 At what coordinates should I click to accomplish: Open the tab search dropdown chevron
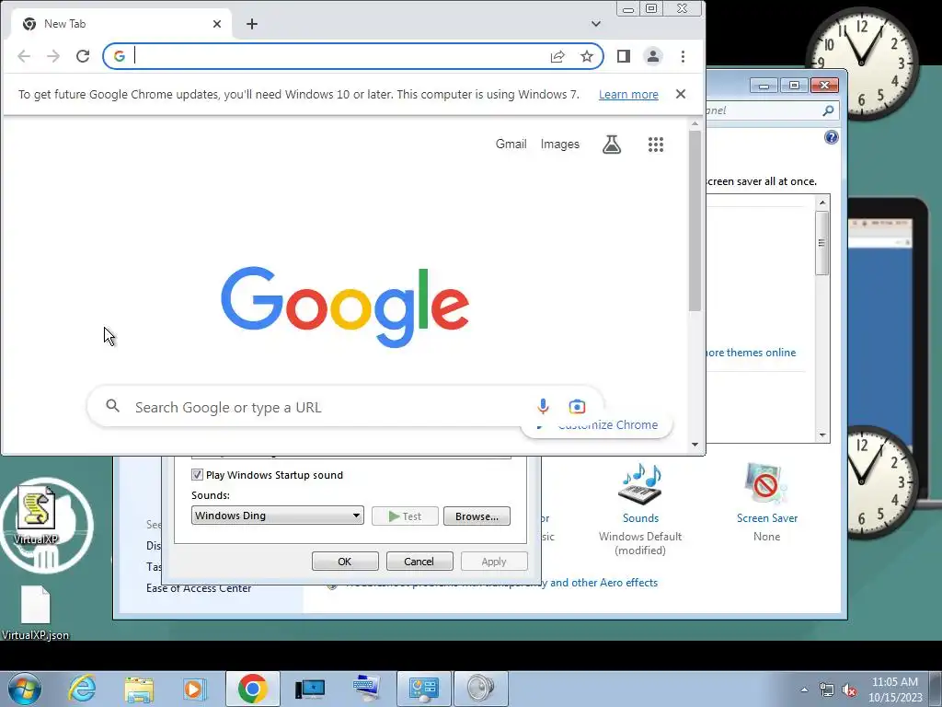point(596,24)
